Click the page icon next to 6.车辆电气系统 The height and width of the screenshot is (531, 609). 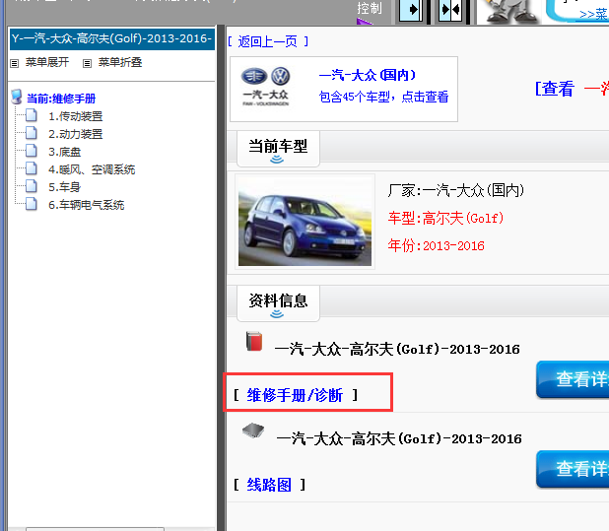[32, 204]
